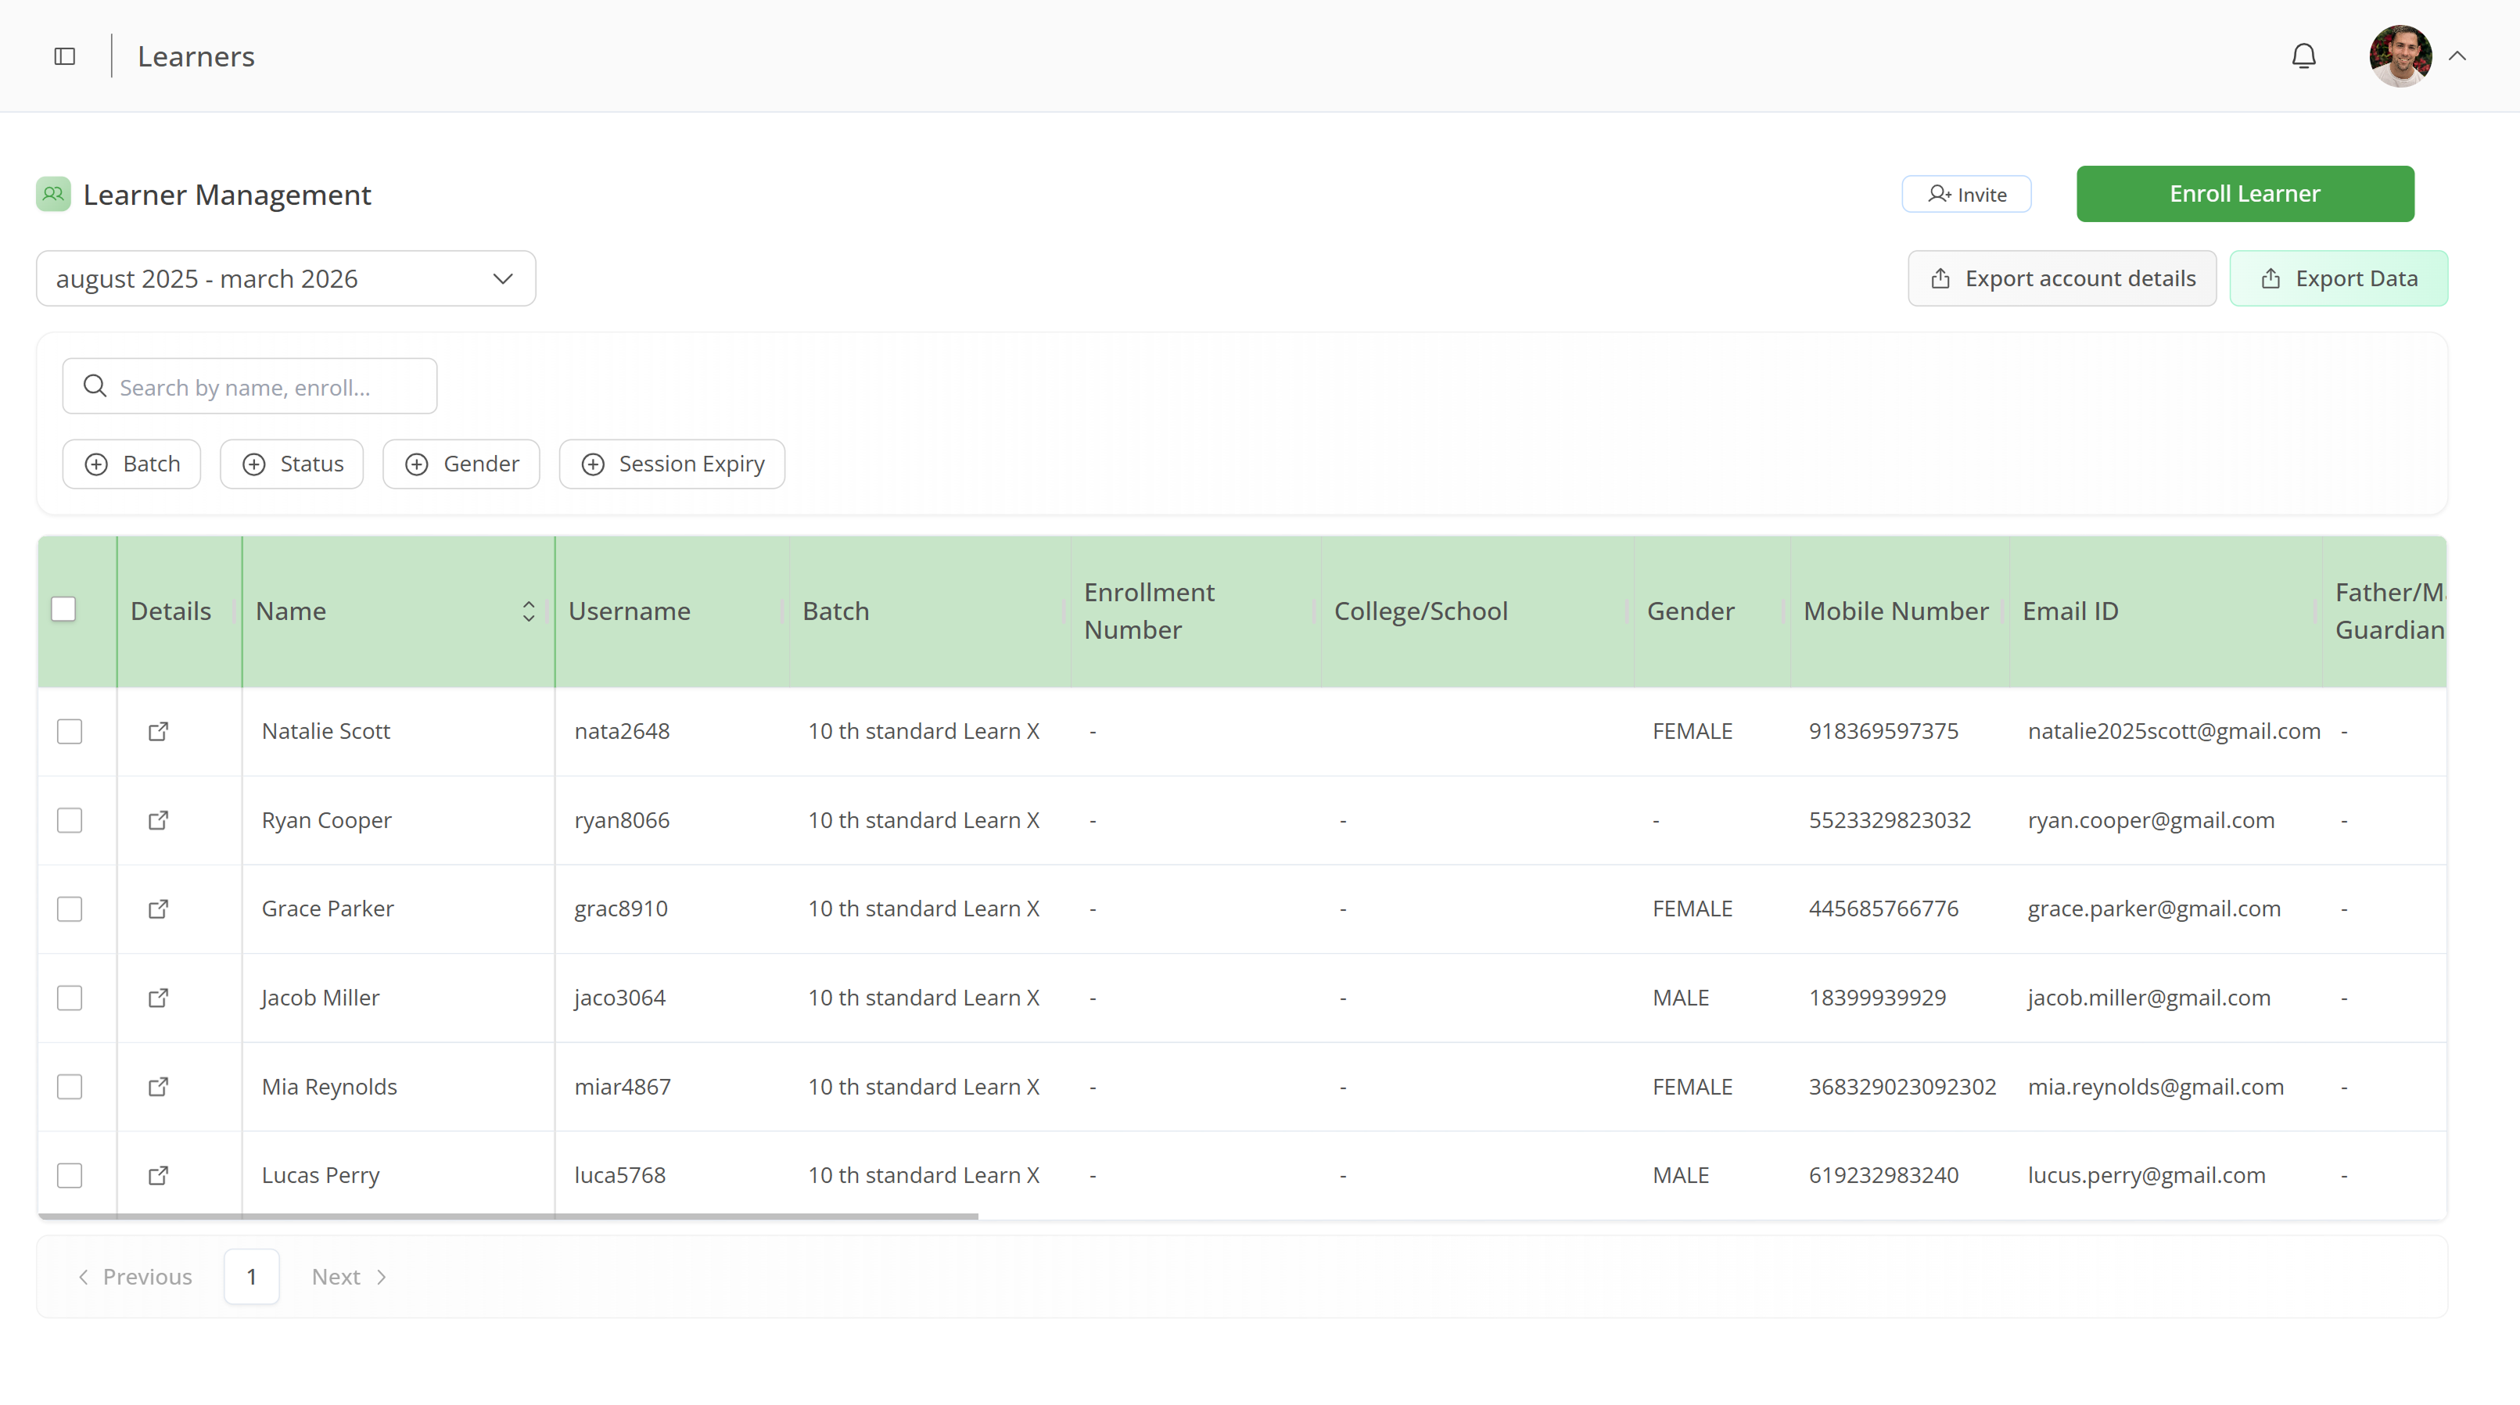Image resolution: width=2520 pixels, height=1405 pixels.
Task: Open Lucas Perry's details via external link icon
Action: [159, 1176]
